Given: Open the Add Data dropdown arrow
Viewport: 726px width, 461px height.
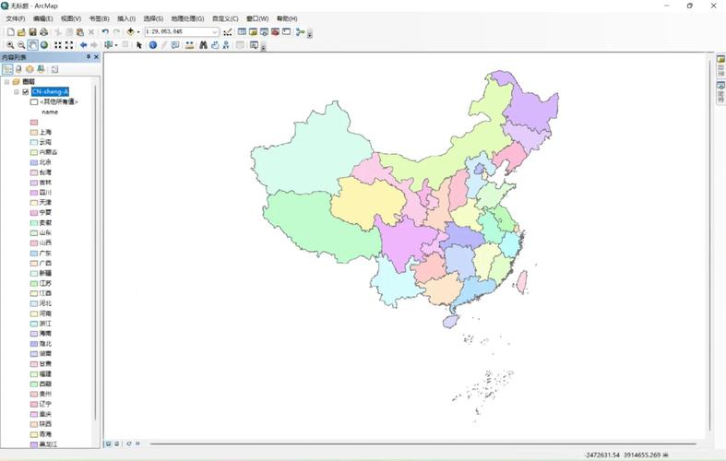Looking at the screenshot, I should pos(138,32).
